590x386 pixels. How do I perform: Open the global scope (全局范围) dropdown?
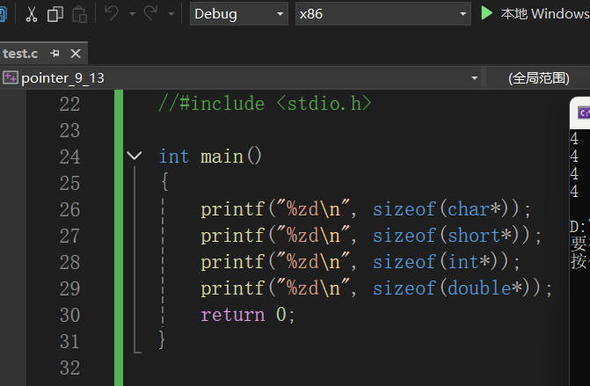pyautogui.click(x=538, y=78)
